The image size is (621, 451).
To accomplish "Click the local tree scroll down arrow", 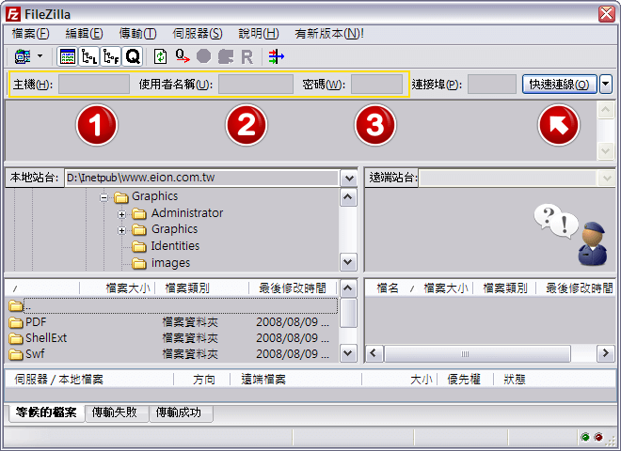I will pyautogui.click(x=348, y=262).
